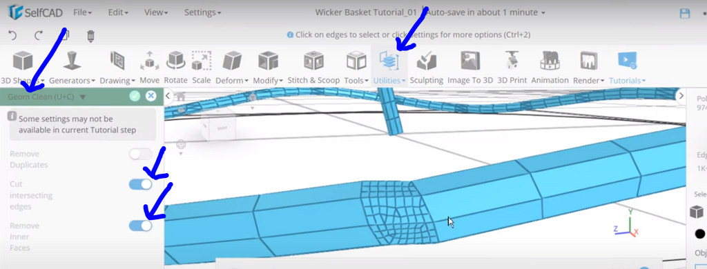707x269 pixels.
Task: Expand the Geom Clean panel dropdown arrow
Action: pyautogui.click(x=83, y=97)
